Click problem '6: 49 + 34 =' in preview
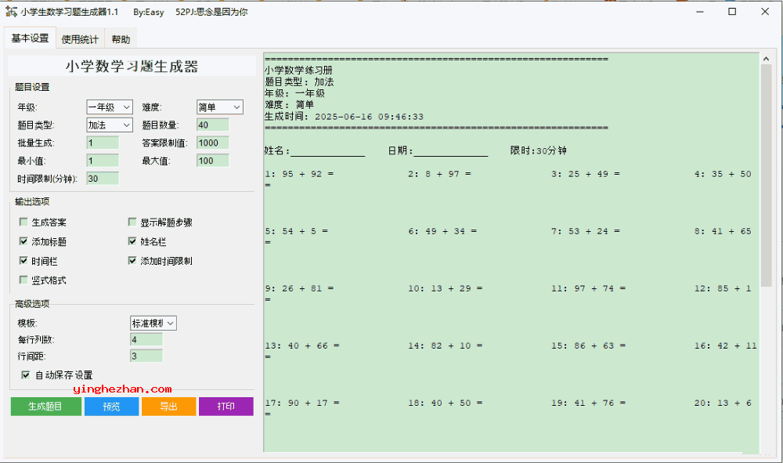 point(442,231)
